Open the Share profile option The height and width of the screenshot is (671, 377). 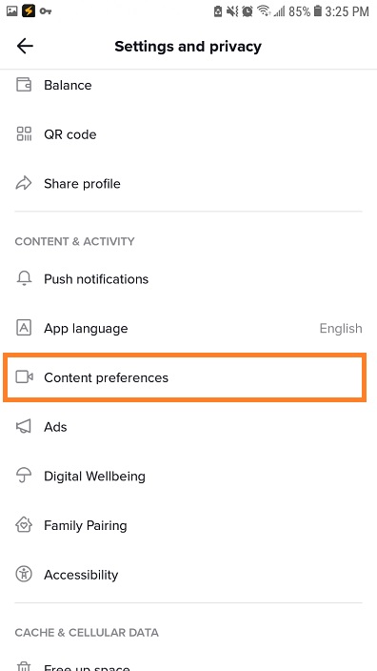pos(188,184)
